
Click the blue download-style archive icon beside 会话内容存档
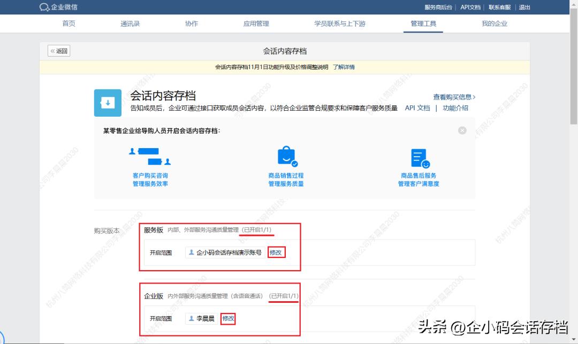pos(109,102)
